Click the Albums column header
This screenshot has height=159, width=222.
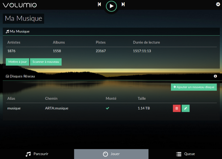click(59, 42)
